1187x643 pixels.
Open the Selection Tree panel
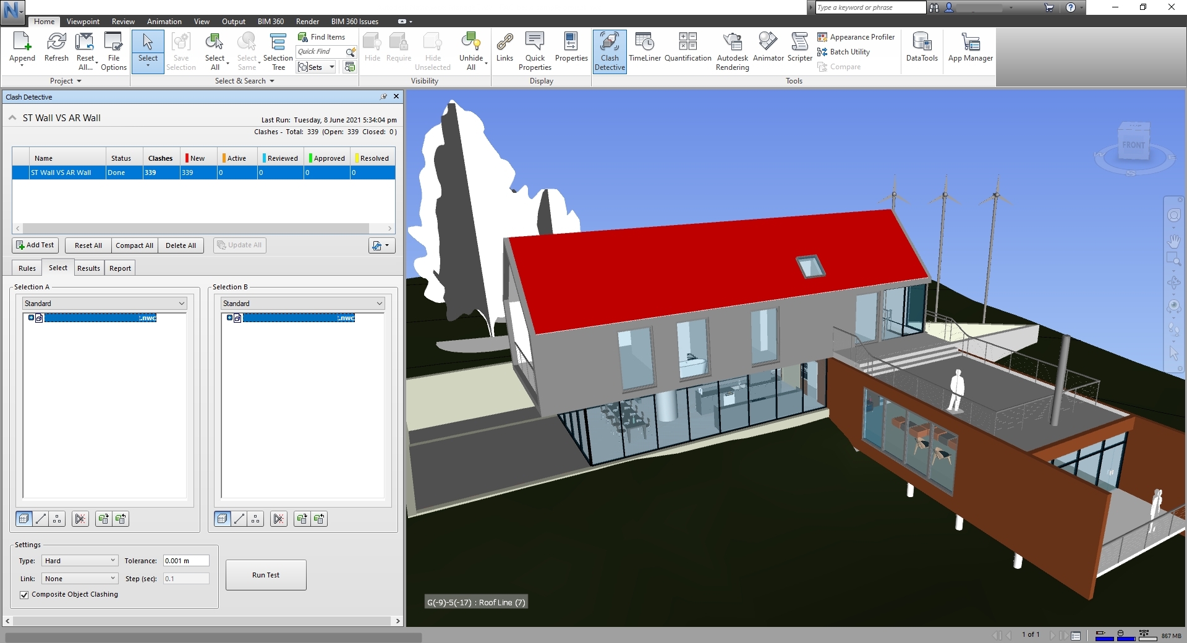(278, 51)
